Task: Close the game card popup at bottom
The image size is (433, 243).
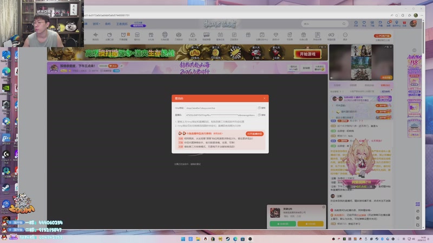Action: (324, 207)
